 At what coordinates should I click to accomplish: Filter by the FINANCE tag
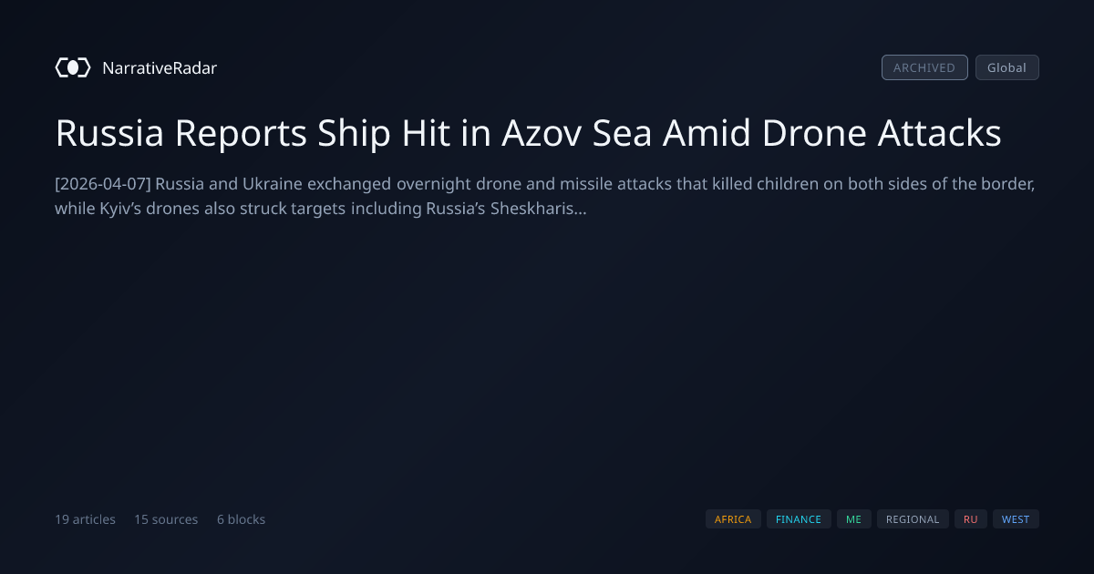coord(799,519)
